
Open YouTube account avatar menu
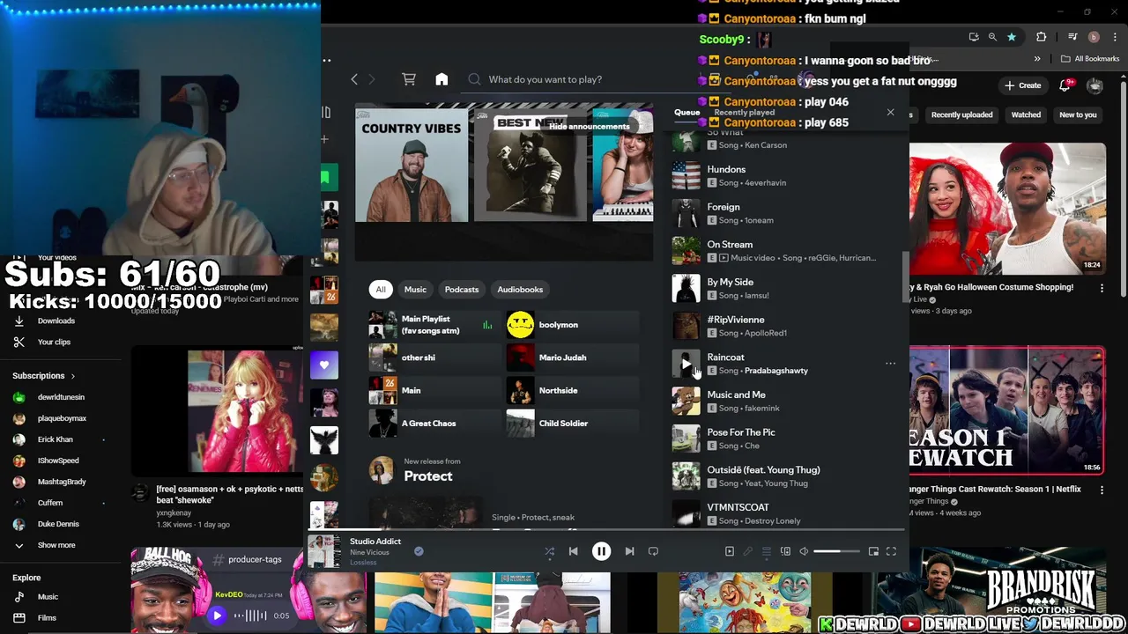(x=1095, y=85)
